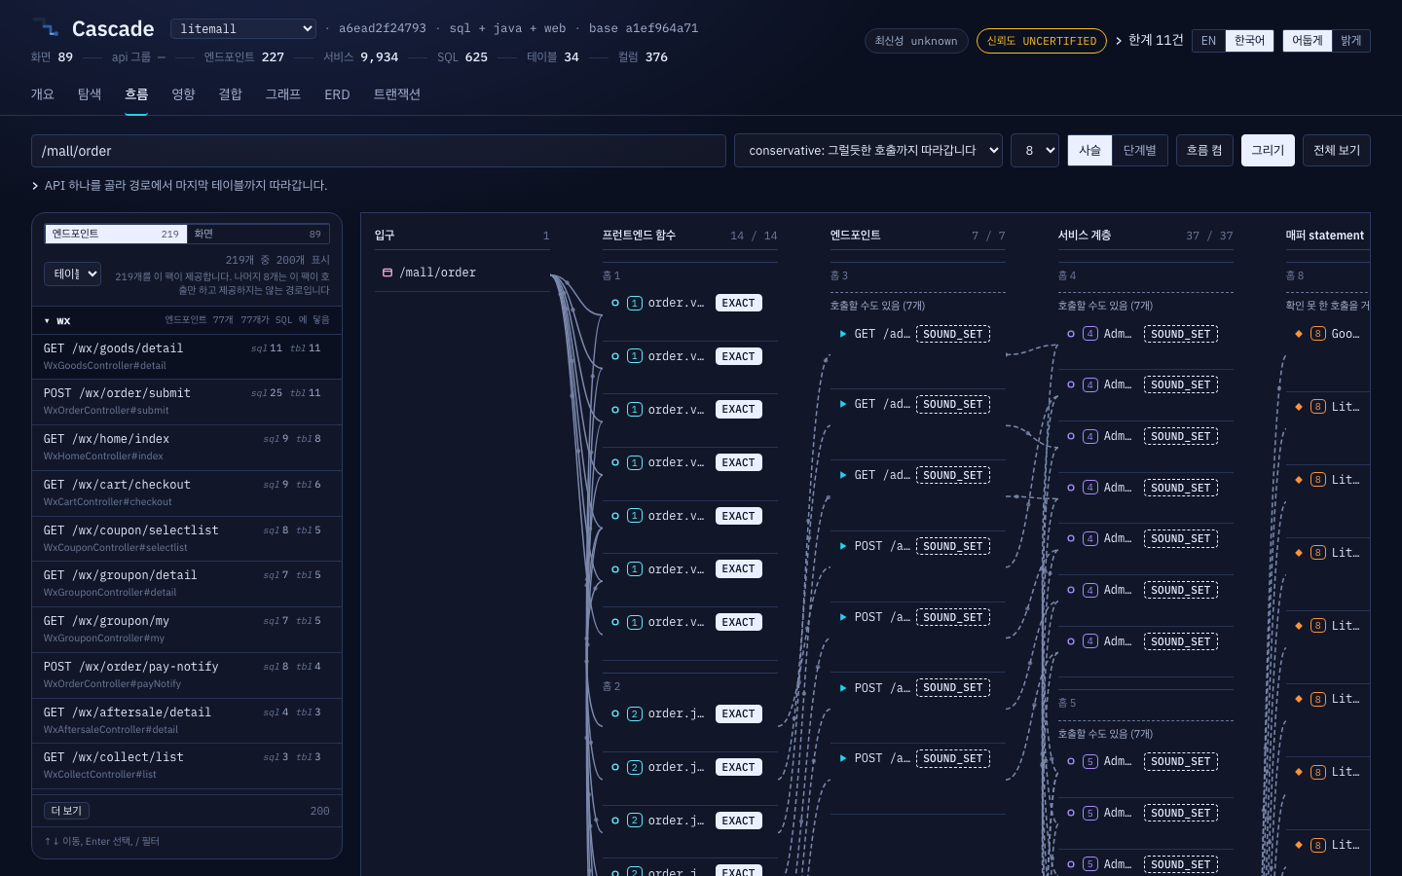The height and width of the screenshot is (876, 1402).
Task: Switch list to 엔드포인트 219 tab
Action: [116, 234]
